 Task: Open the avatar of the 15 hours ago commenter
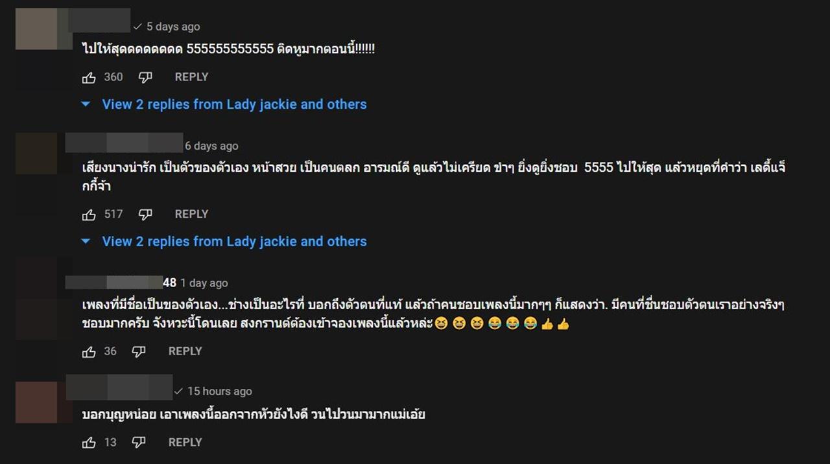coord(37,402)
